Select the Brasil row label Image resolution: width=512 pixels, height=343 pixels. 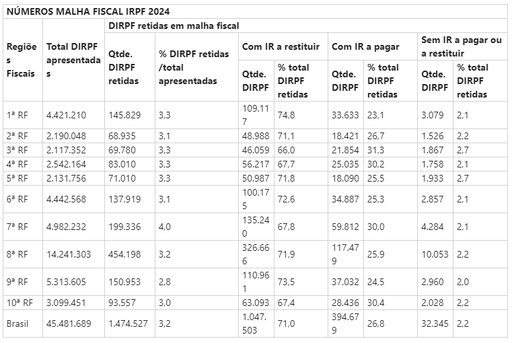[20, 324]
